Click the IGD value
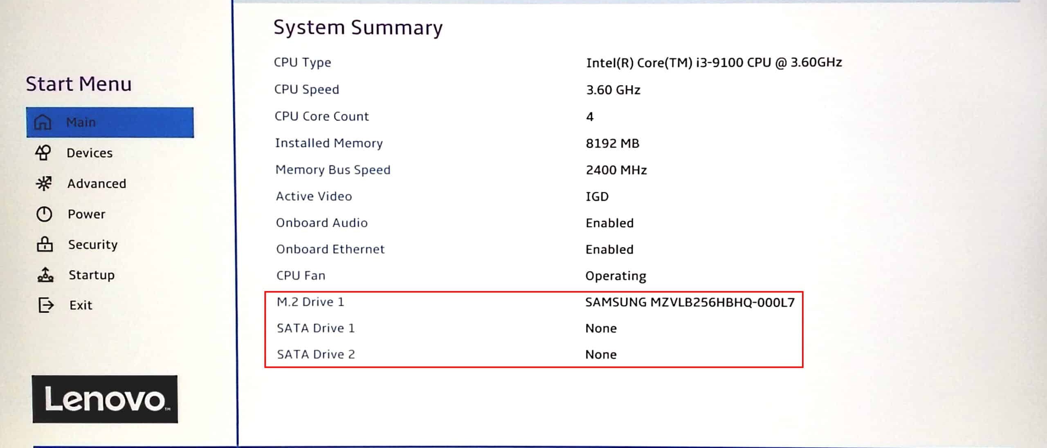 click(x=597, y=197)
